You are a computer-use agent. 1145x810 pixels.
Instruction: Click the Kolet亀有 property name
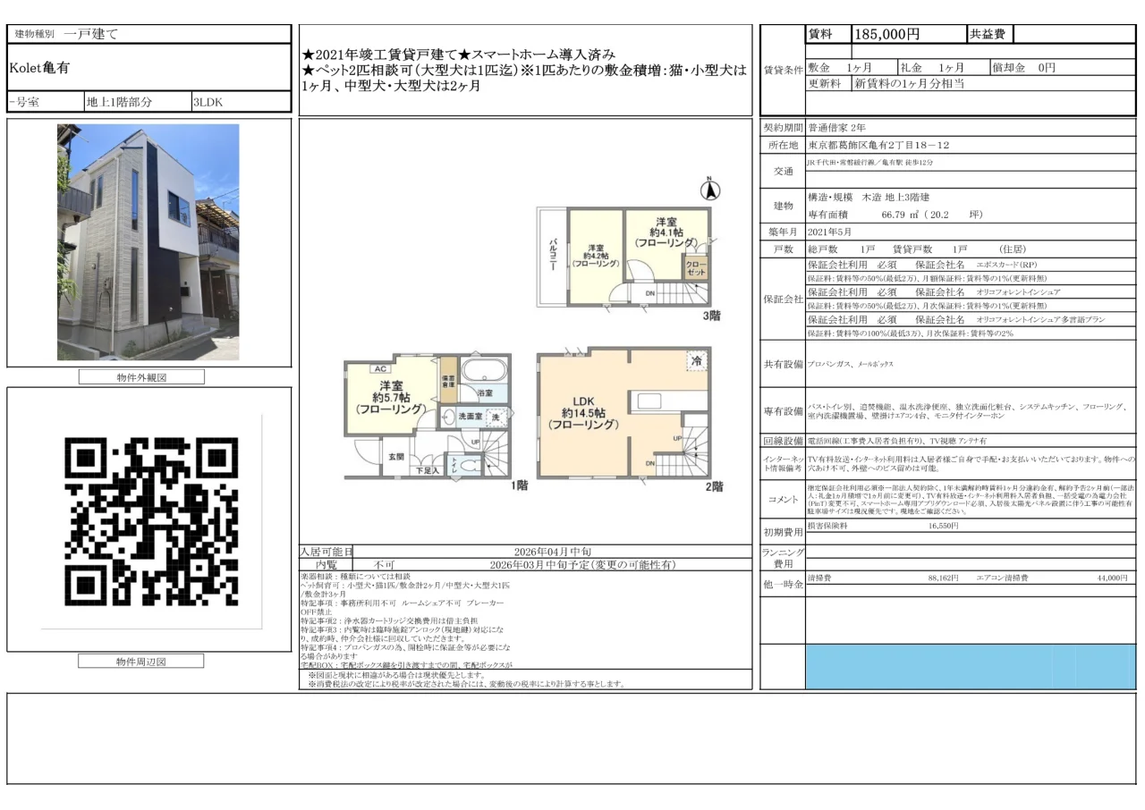pos(40,65)
